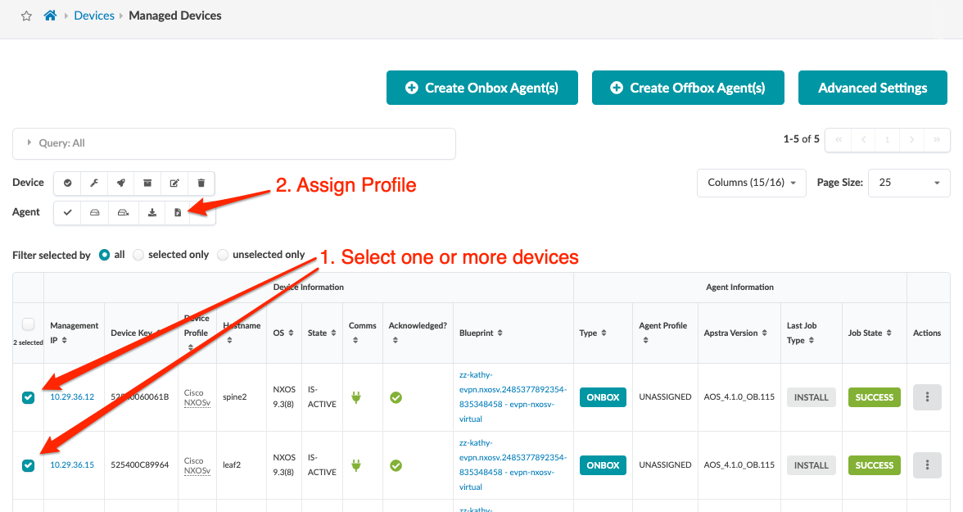Click the Device rocket icon
Viewport: 963px width, 512px height.
coord(121,184)
